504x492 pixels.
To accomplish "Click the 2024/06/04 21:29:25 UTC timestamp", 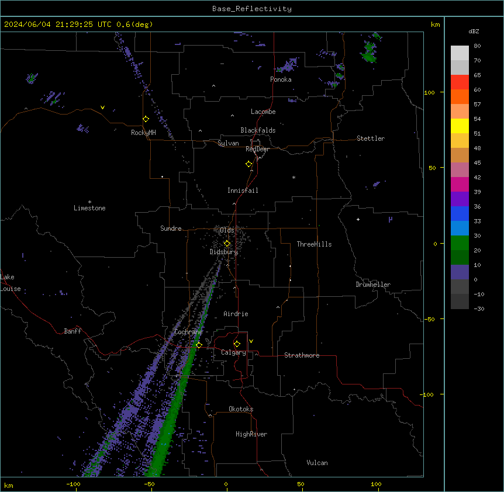I will [x=58, y=25].
